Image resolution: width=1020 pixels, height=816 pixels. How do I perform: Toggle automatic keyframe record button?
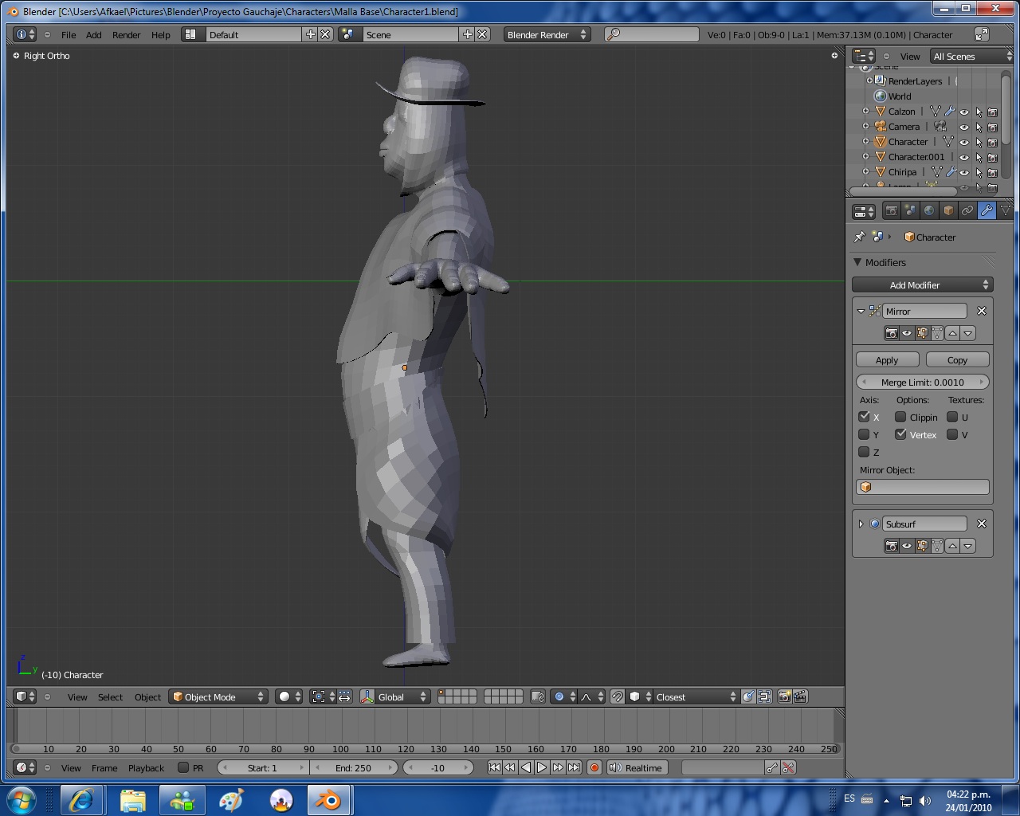click(594, 767)
